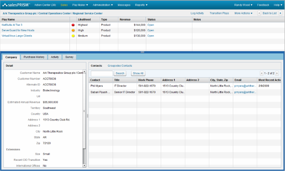Open Help dropdown menu

tap(278, 5)
